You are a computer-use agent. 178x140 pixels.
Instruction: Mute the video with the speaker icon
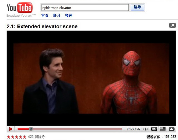click(146, 129)
